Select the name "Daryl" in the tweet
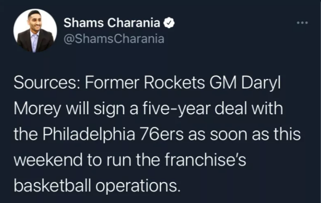 261,84
